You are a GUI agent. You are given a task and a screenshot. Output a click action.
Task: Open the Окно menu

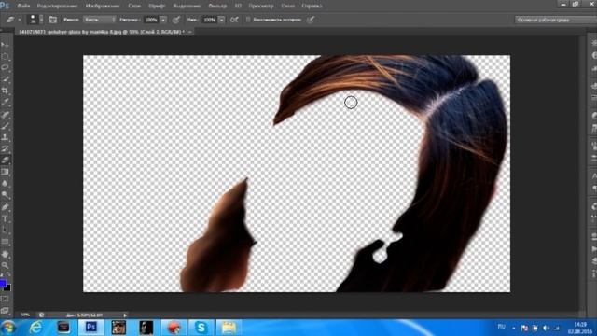pyautogui.click(x=288, y=6)
